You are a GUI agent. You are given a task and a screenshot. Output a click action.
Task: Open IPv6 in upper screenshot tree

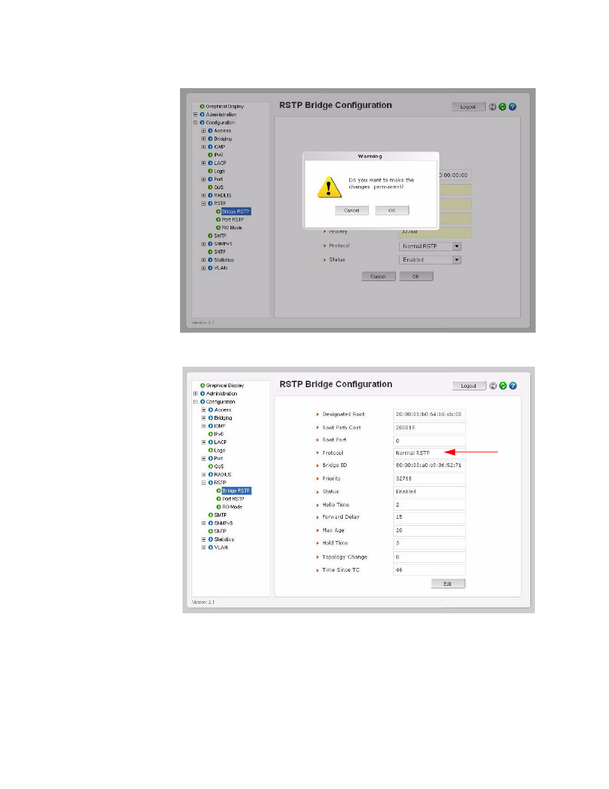[218, 155]
